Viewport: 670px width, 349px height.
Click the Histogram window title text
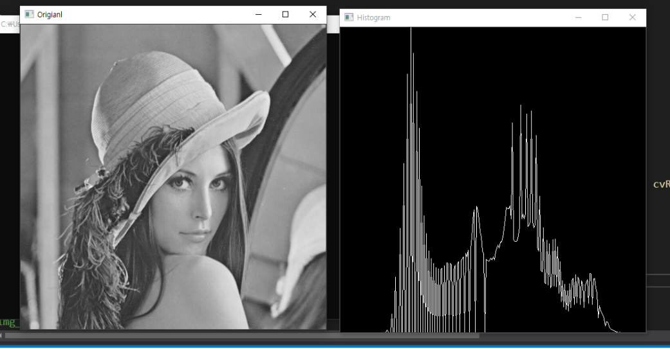[373, 17]
